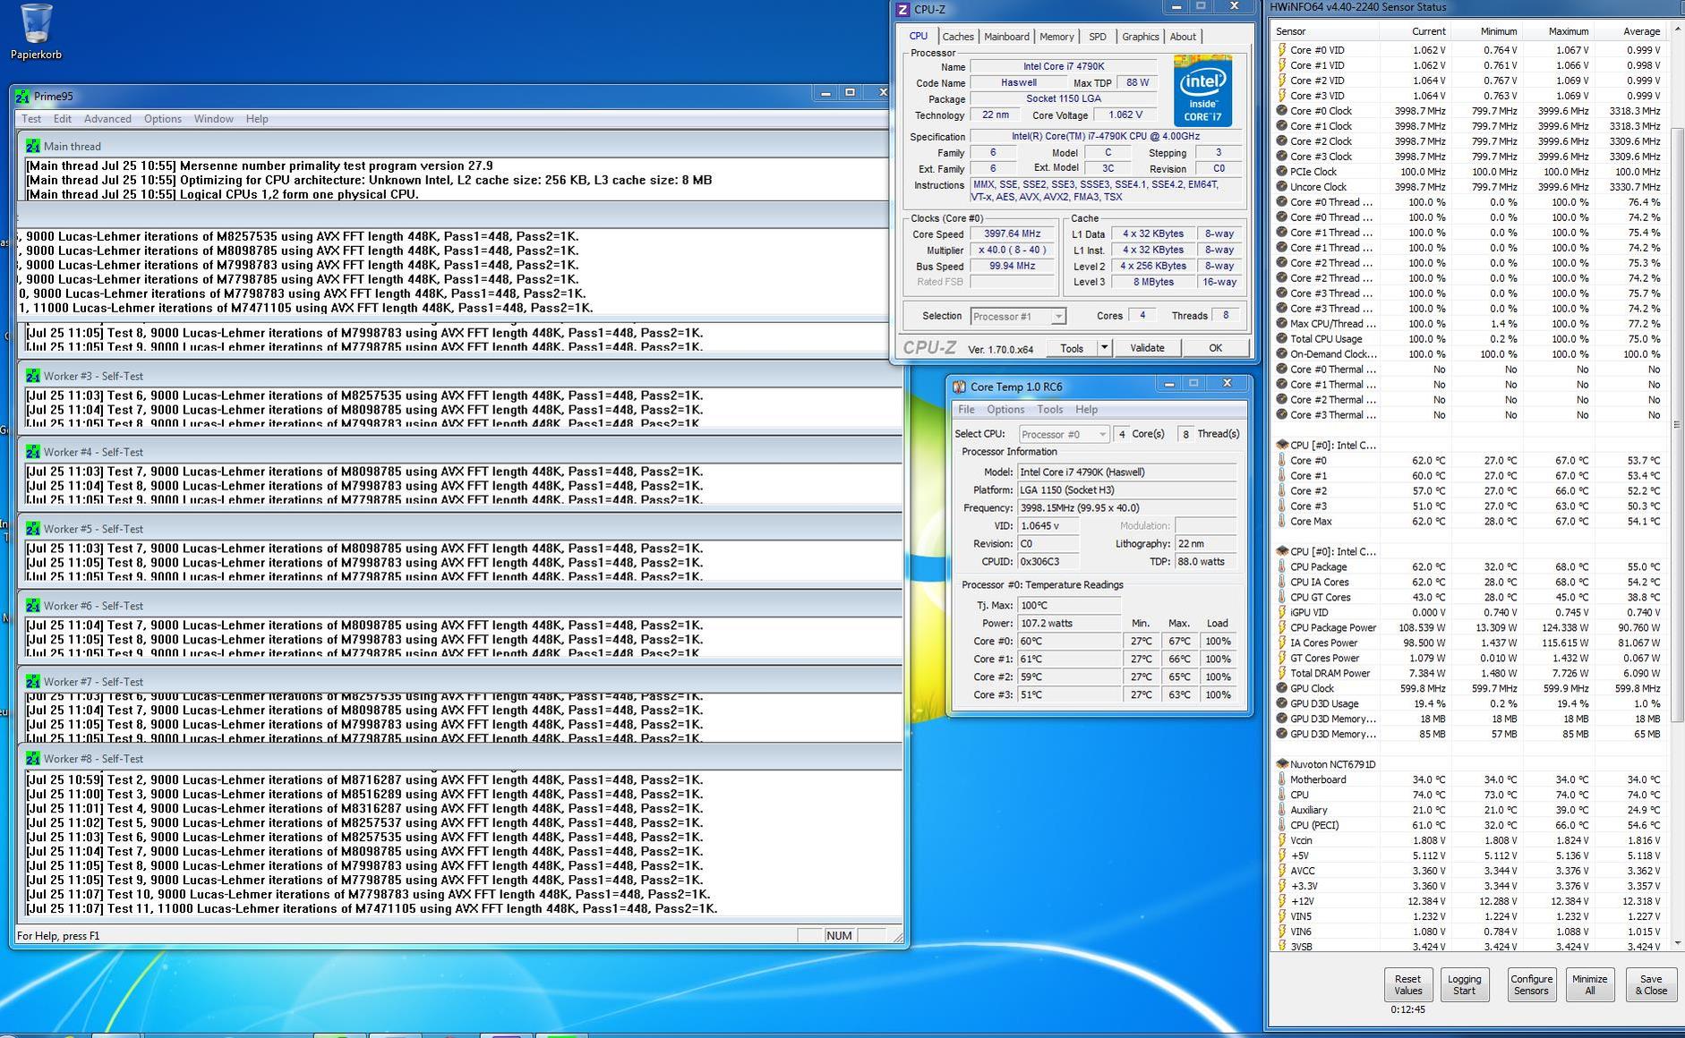Click the CPU Package temperature sensor icon

tap(1282, 566)
